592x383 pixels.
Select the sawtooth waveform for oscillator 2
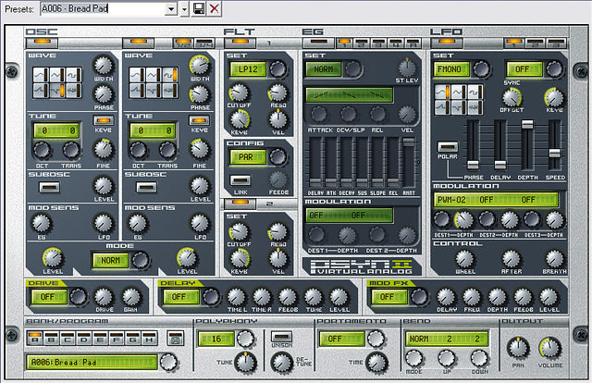pos(138,91)
